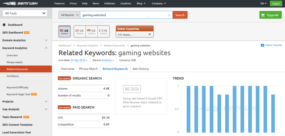Select DE Google database
The height and width of the screenshot is (136, 285).
pyautogui.click(x=92, y=32)
